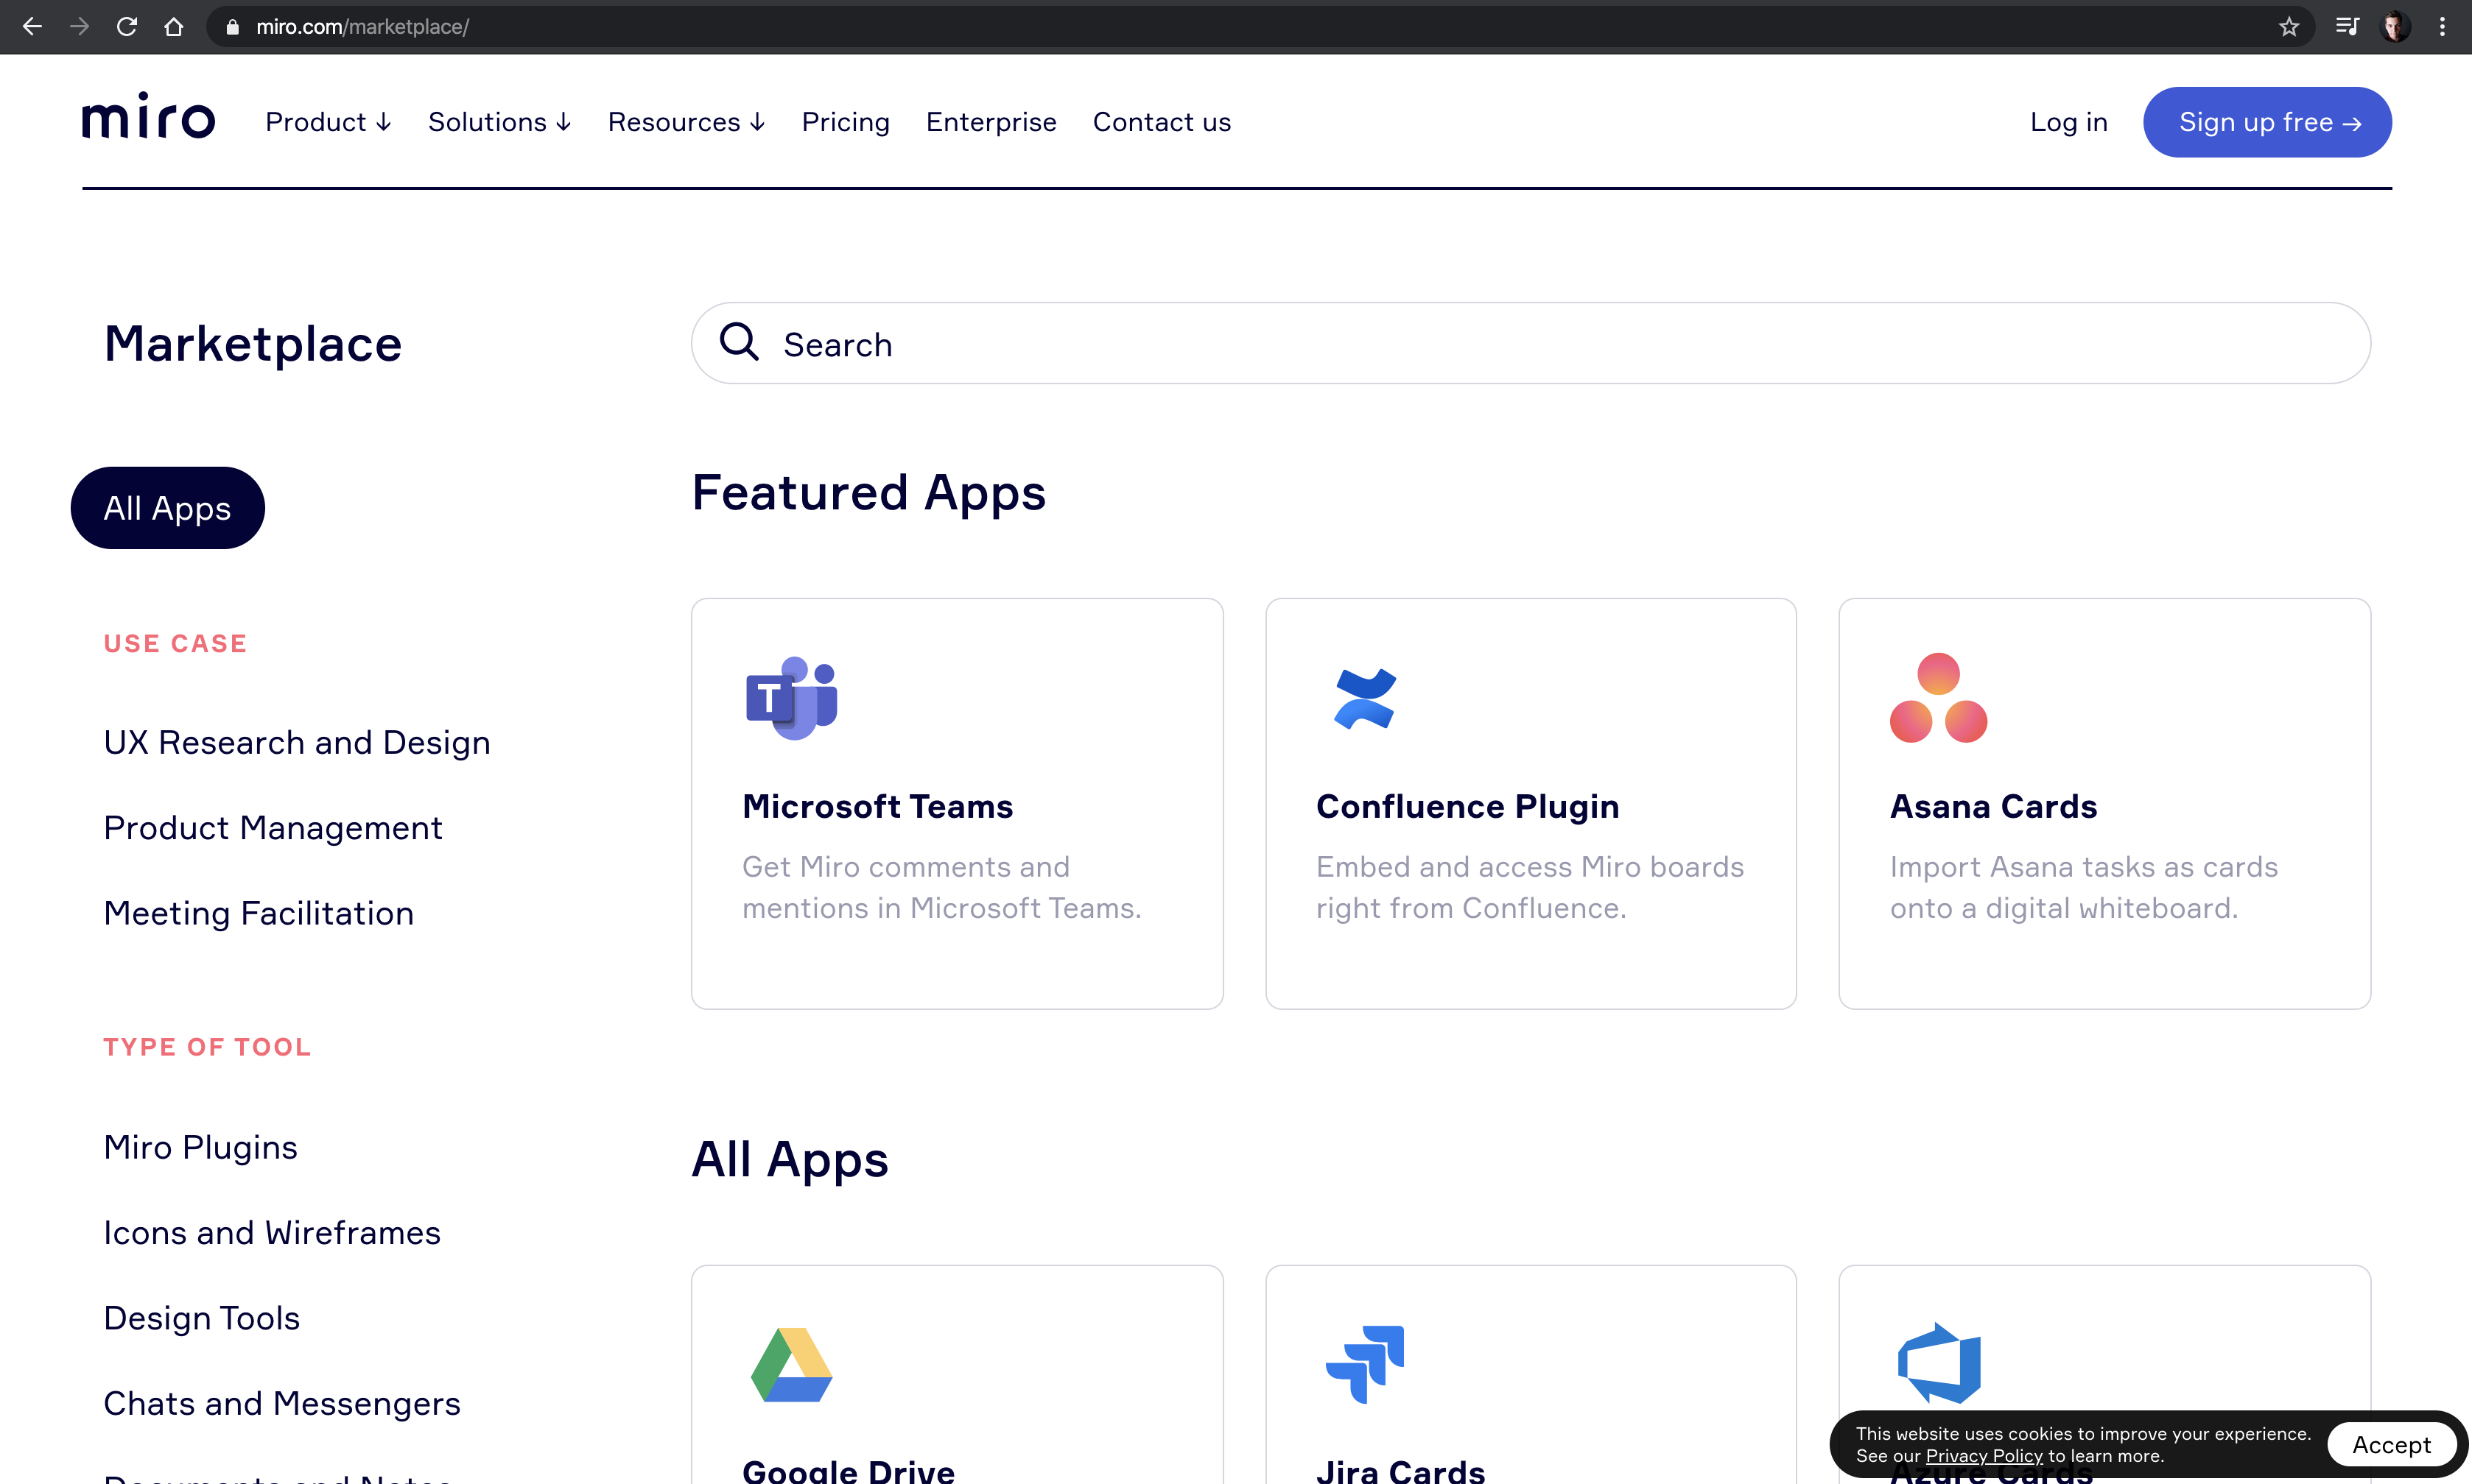
Task: Go to the Enterprise menu item
Action: pos(991,122)
